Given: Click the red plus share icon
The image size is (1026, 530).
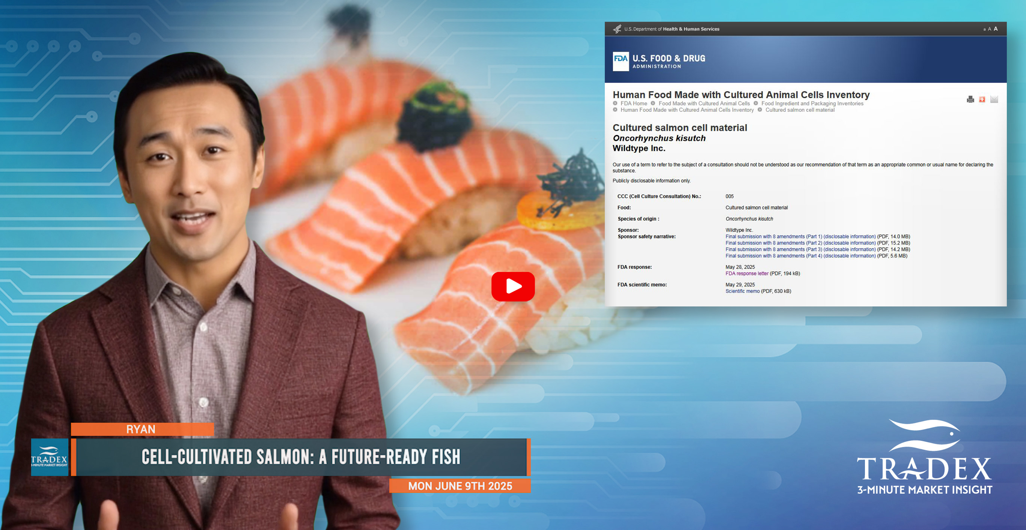Looking at the screenshot, I should 982,99.
